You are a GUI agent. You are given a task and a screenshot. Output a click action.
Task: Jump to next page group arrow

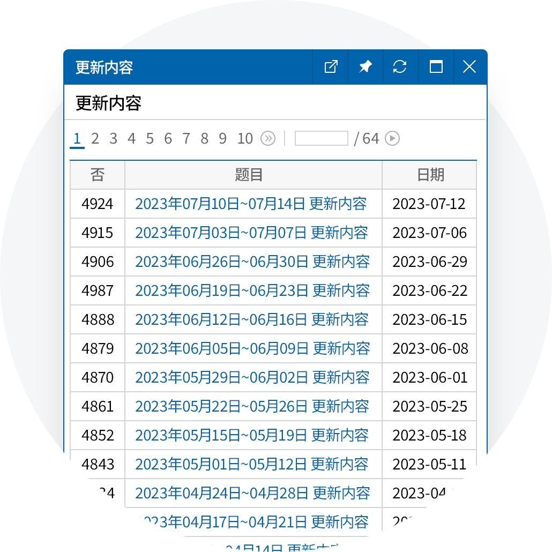pos(268,139)
